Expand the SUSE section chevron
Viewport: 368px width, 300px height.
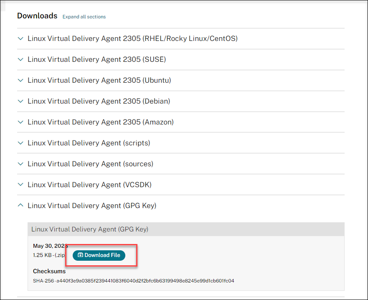pos(20,59)
